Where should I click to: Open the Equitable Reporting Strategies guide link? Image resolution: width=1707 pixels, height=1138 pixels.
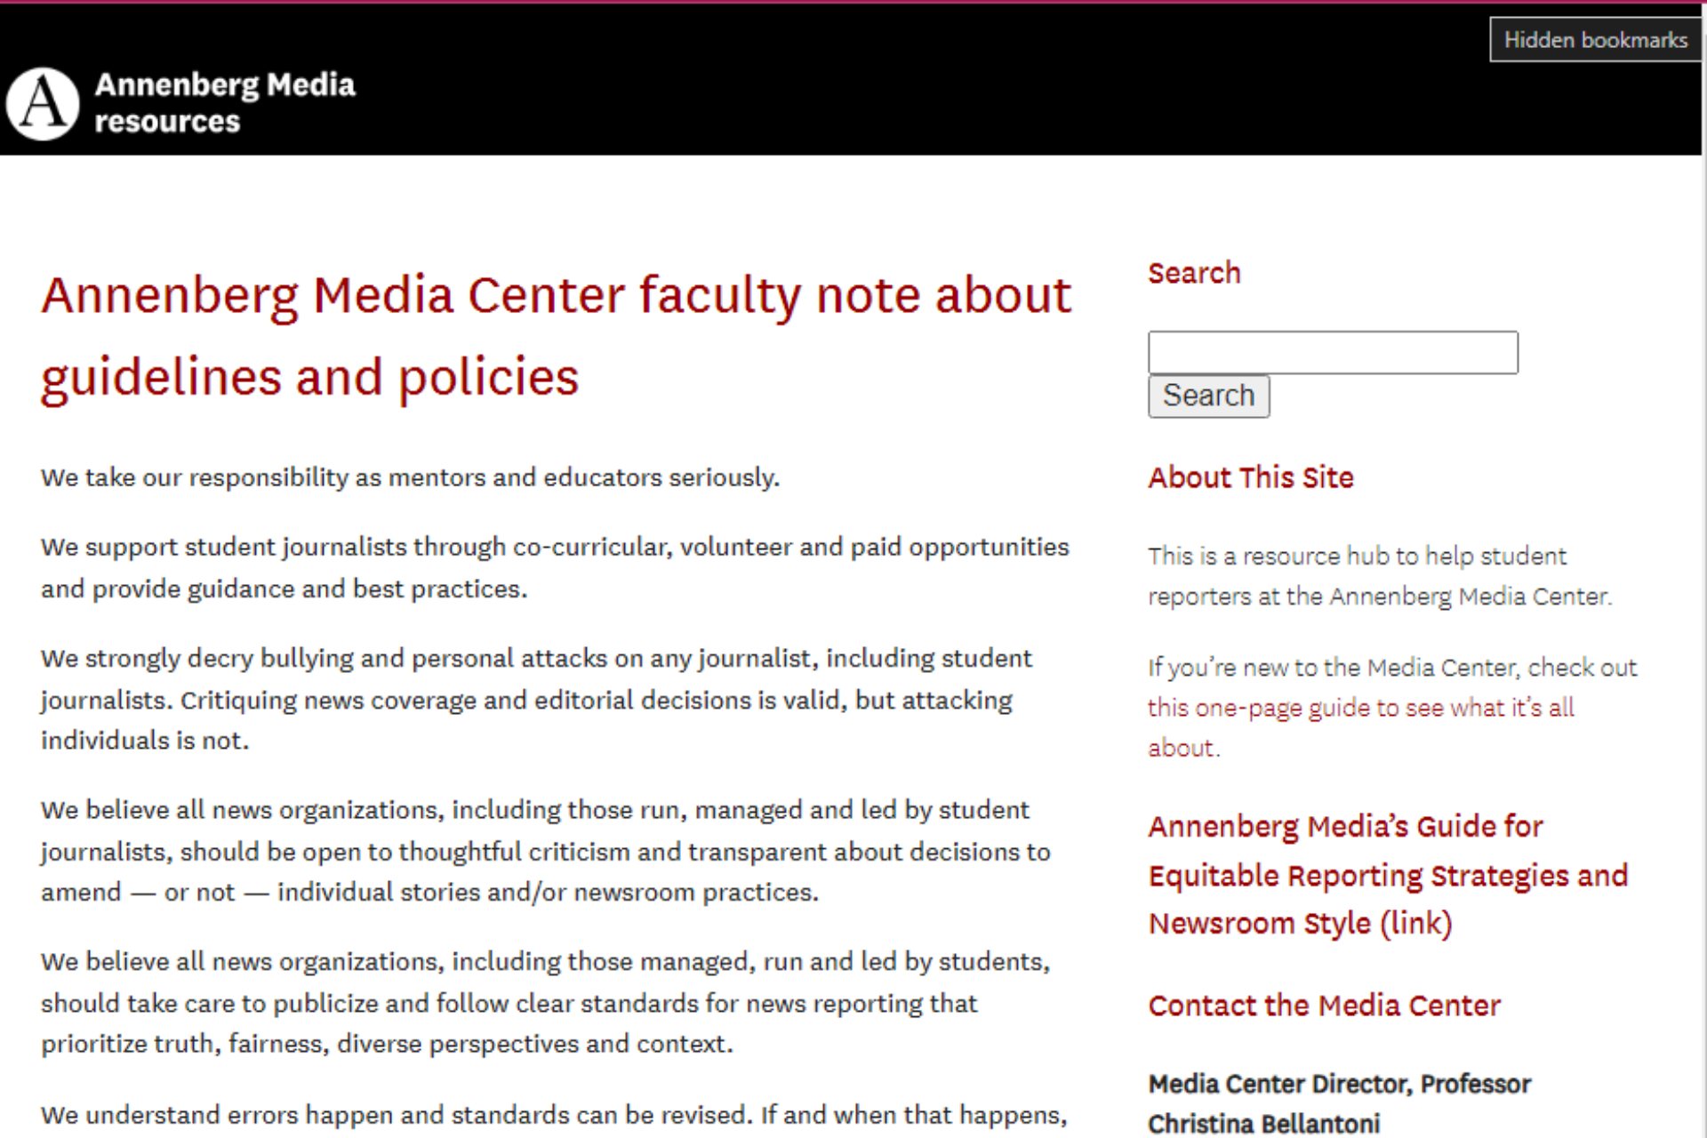1387,875
